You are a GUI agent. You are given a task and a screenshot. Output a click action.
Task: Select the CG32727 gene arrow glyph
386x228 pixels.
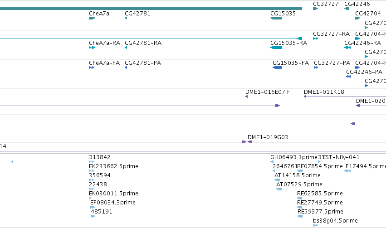click(315, 9)
